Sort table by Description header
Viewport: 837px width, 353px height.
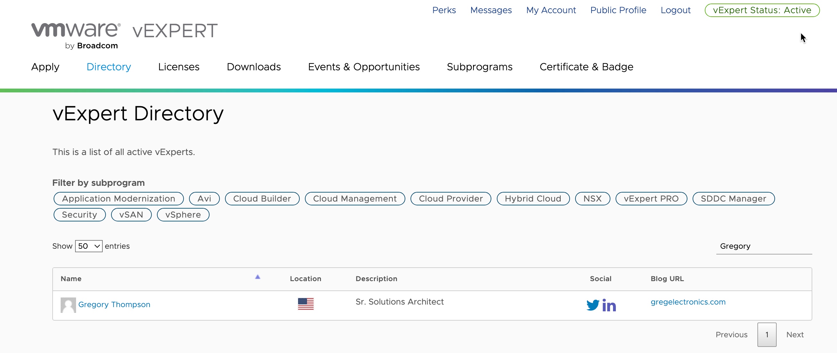click(376, 279)
